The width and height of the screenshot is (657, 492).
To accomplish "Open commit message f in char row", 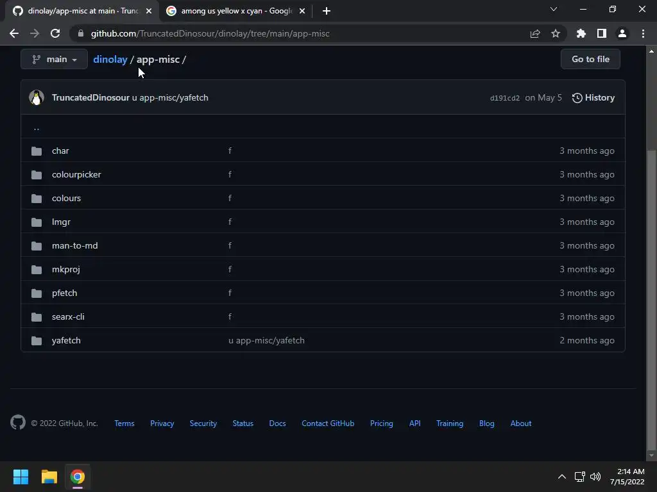I will pyautogui.click(x=230, y=151).
